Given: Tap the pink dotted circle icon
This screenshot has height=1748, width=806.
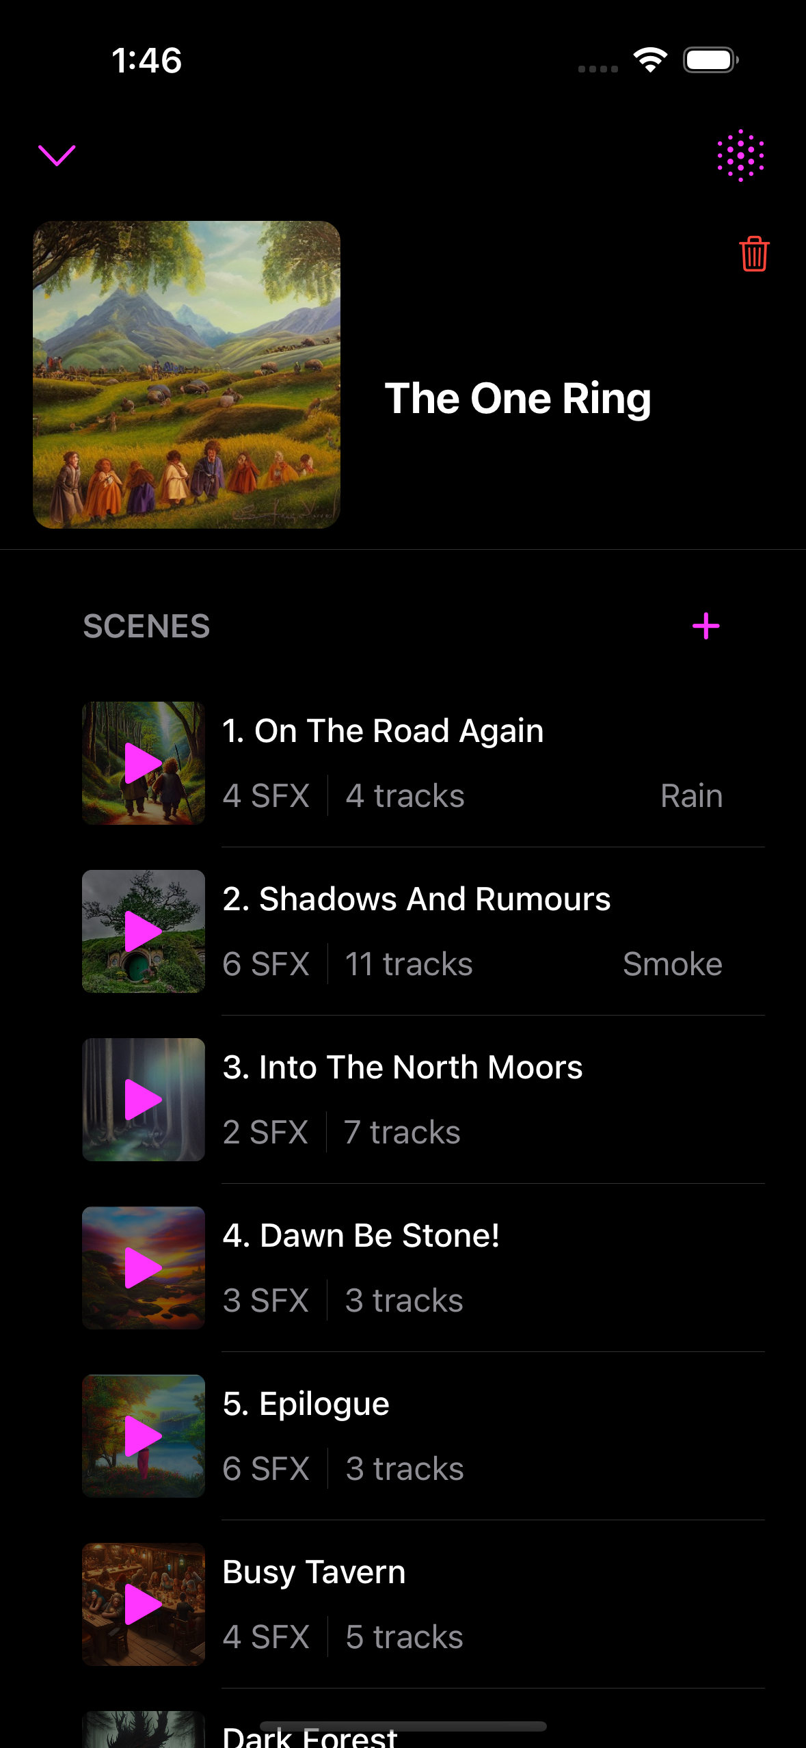Looking at the screenshot, I should click(740, 156).
